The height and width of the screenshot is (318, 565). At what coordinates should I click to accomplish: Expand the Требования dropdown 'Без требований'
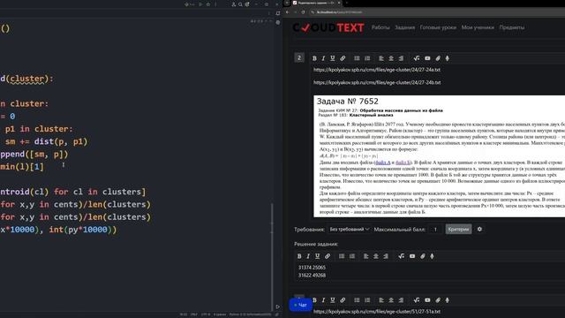click(x=350, y=230)
